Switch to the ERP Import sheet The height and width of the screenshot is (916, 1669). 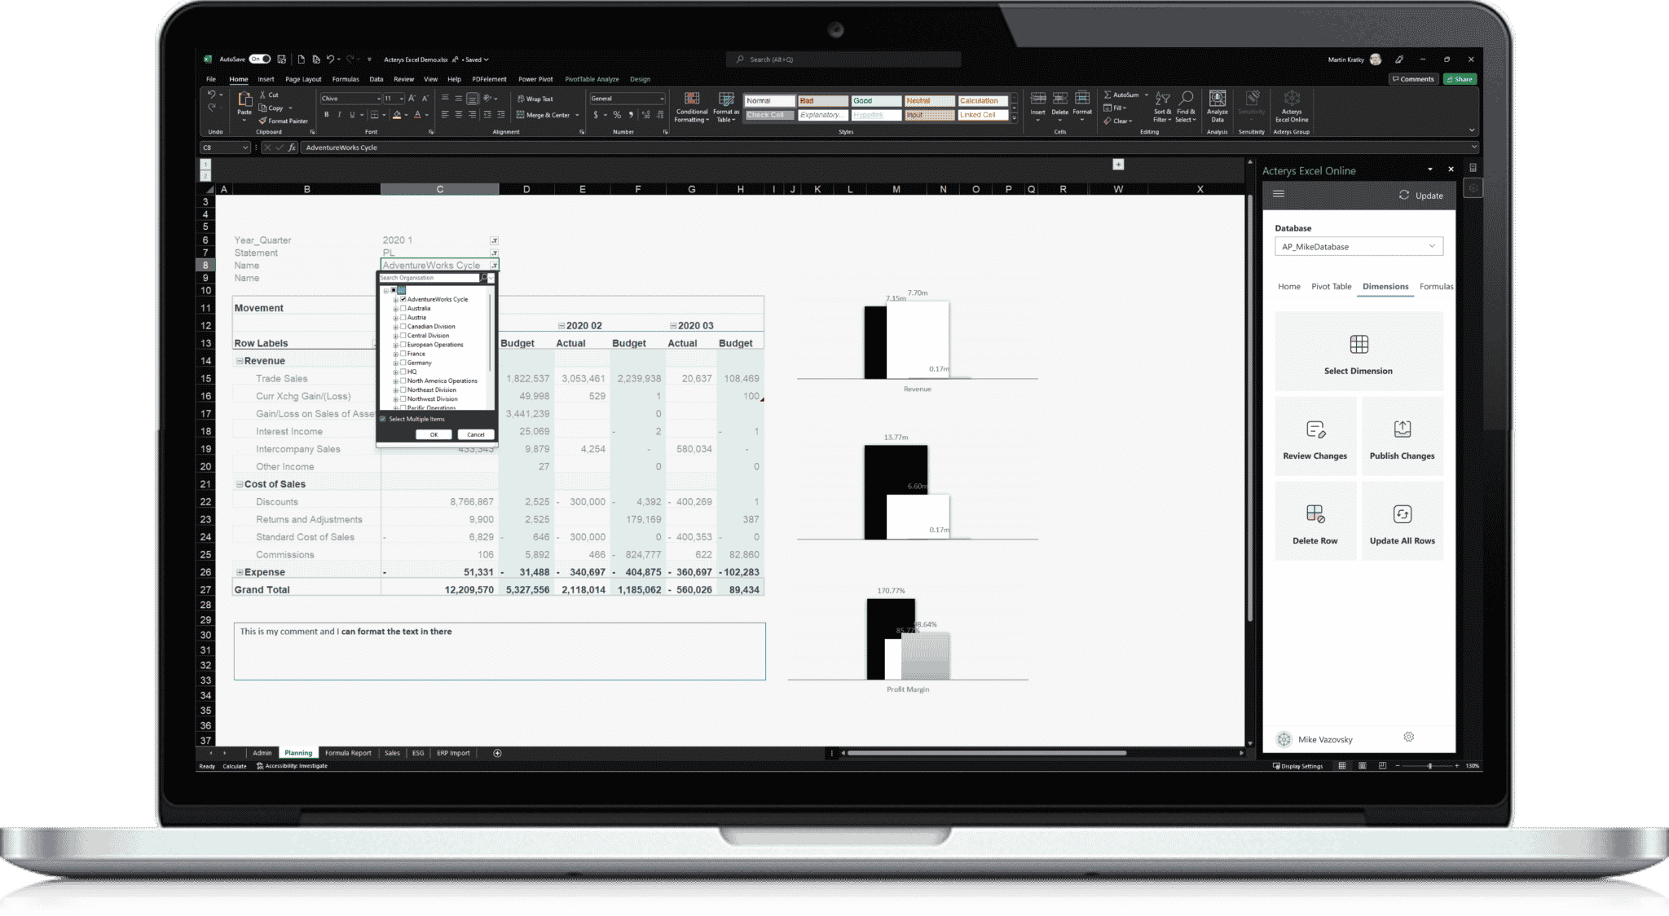(453, 753)
